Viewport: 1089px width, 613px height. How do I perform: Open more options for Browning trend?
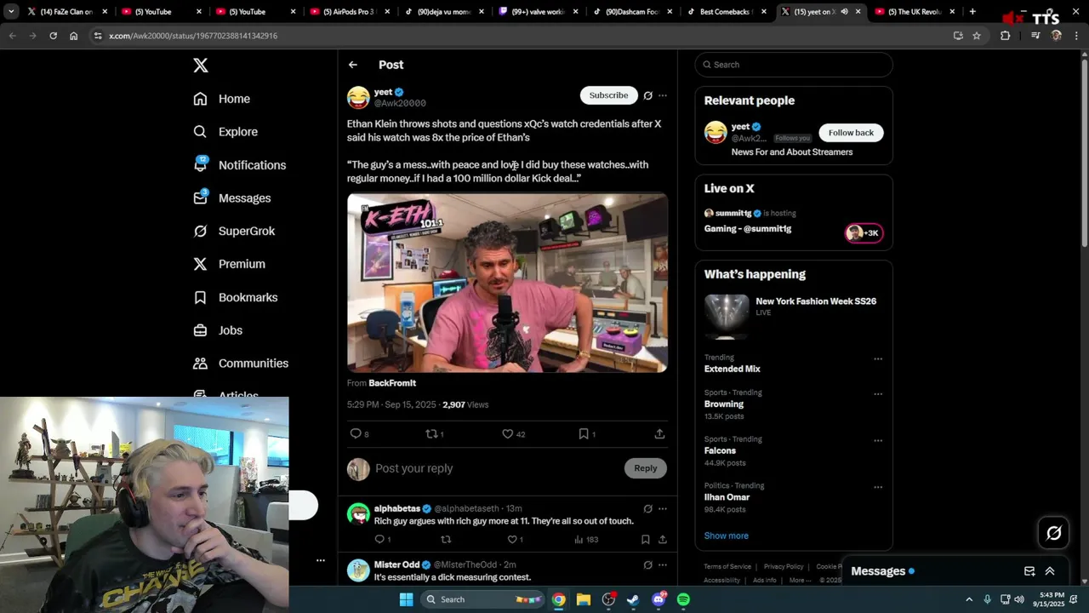[x=878, y=394]
